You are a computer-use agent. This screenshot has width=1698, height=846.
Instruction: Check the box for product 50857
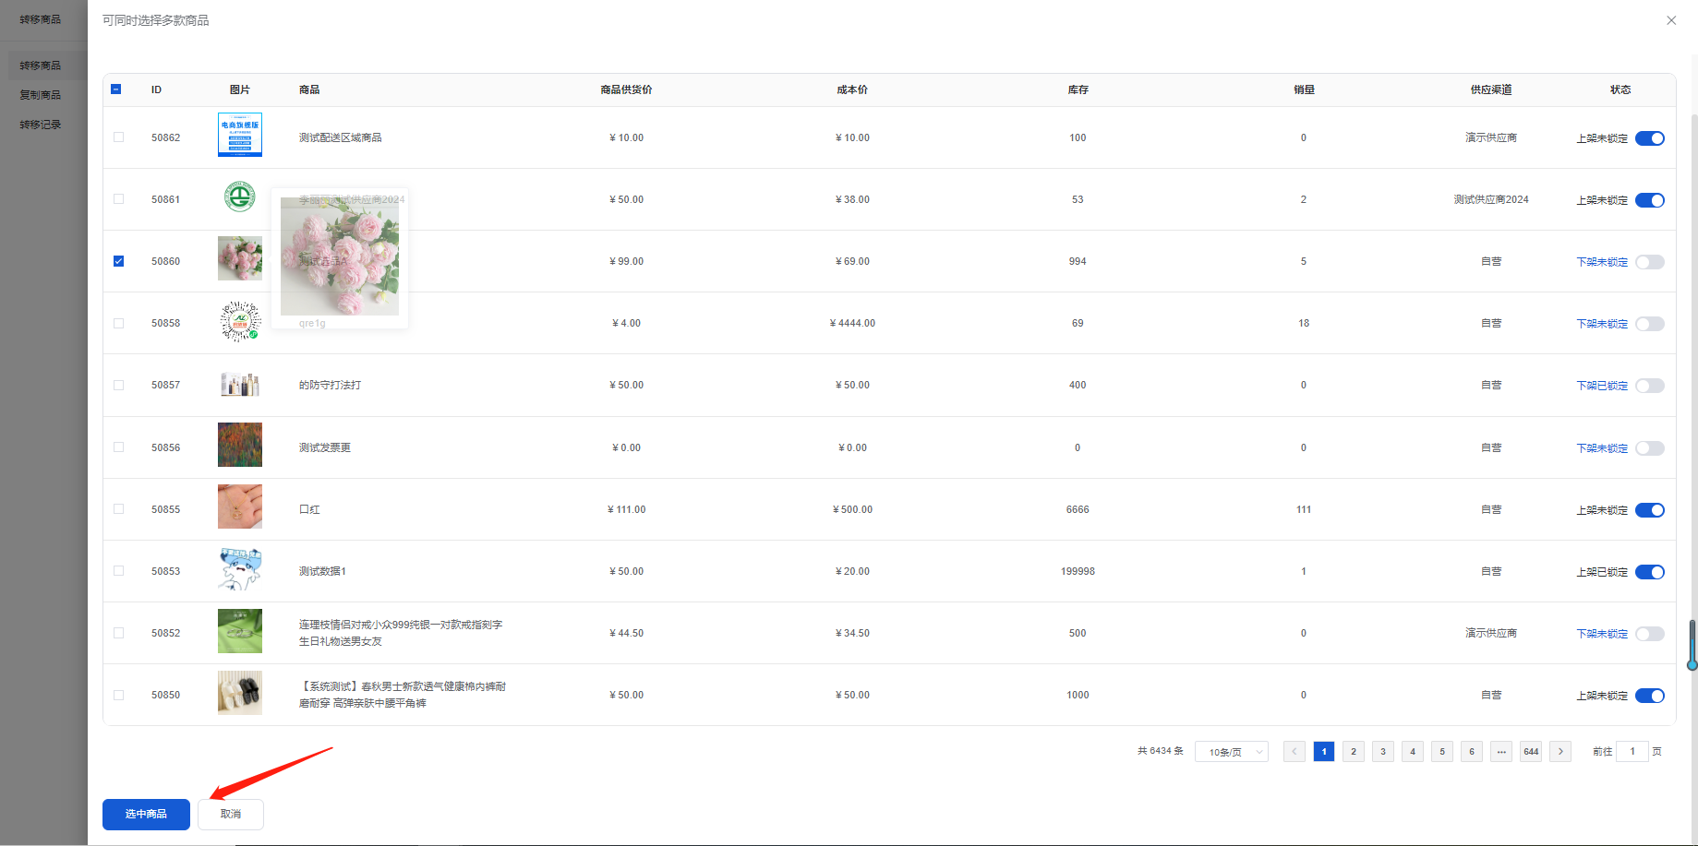(x=118, y=385)
